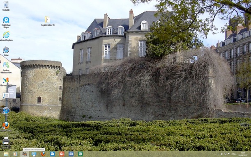Open the volume control in the system tray
Image resolution: width=251 pixels, height=157 pixels.
coord(222,154)
